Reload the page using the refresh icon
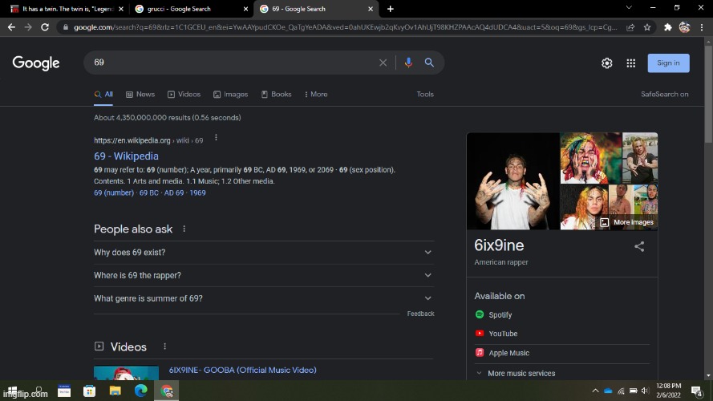 click(45, 27)
